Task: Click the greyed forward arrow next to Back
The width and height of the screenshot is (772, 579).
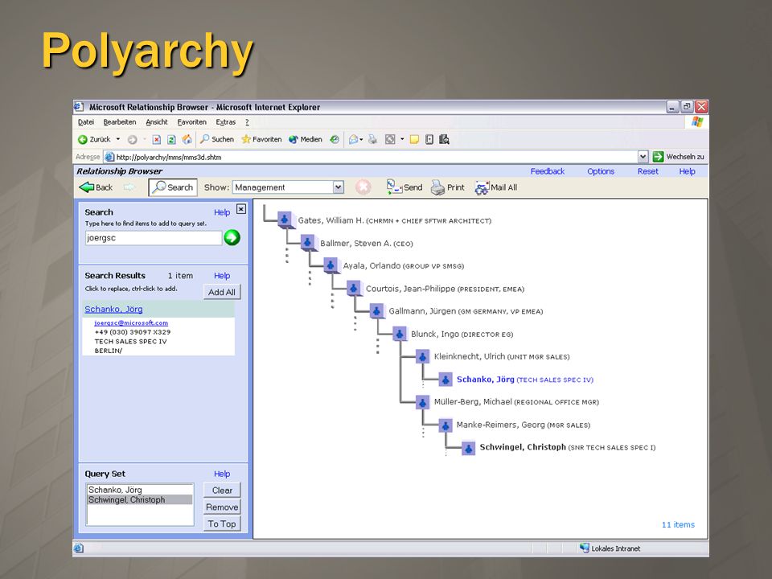Action: pos(129,187)
